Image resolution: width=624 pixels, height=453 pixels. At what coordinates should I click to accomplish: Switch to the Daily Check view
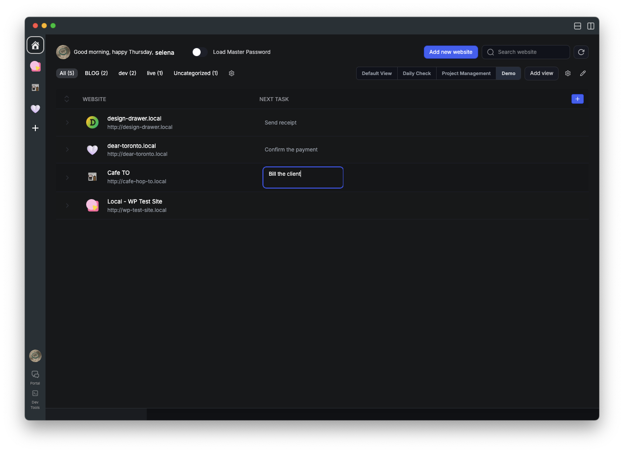[x=416, y=73]
